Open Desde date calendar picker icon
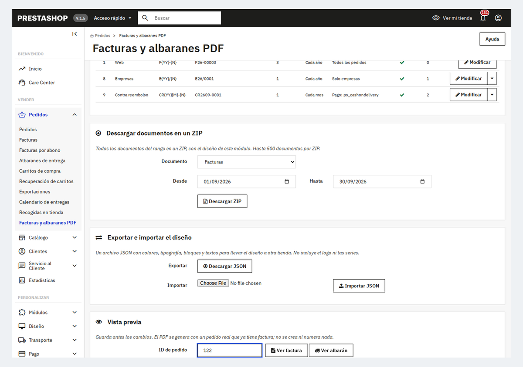 [x=287, y=182]
